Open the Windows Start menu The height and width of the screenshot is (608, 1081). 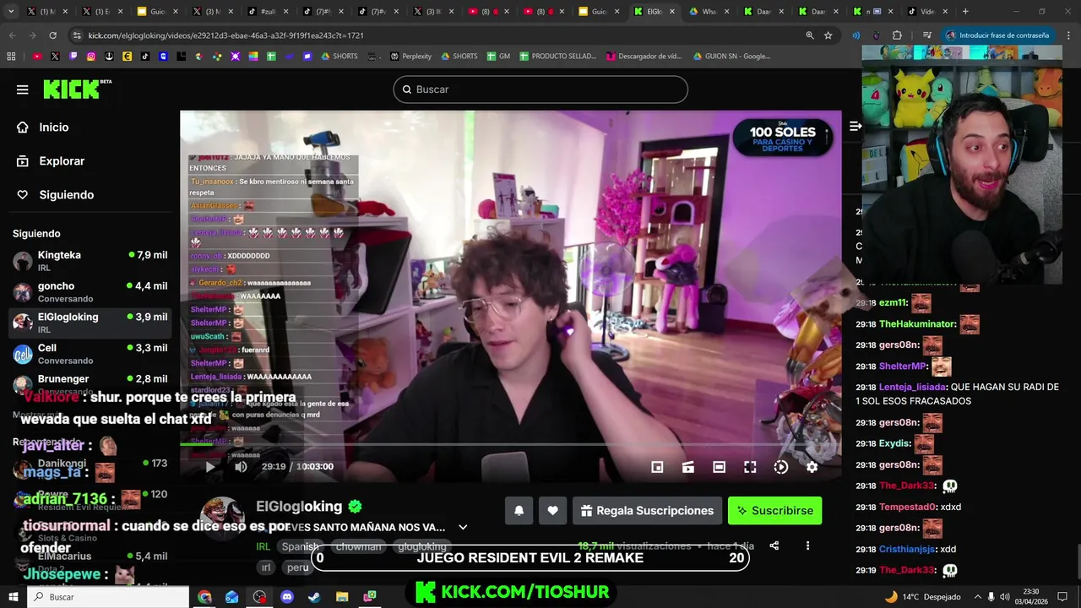(x=13, y=597)
